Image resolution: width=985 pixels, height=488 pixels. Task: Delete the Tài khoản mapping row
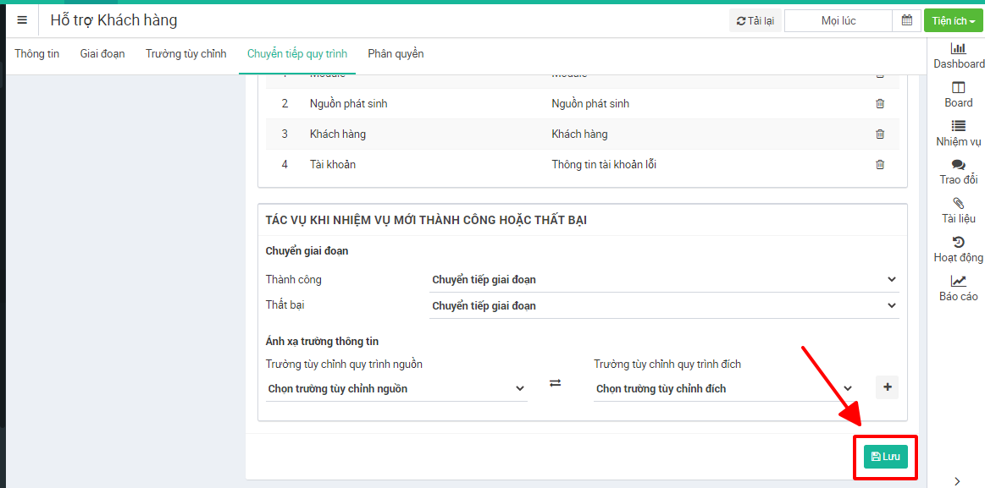point(879,165)
